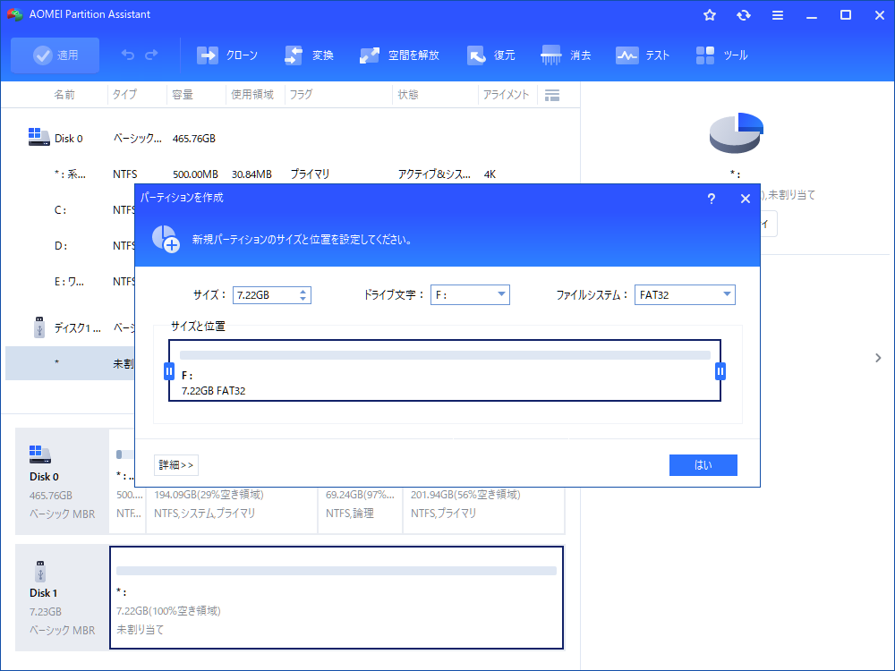Open the クローン (Clone) menu
The image size is (895, 671).
227,55
